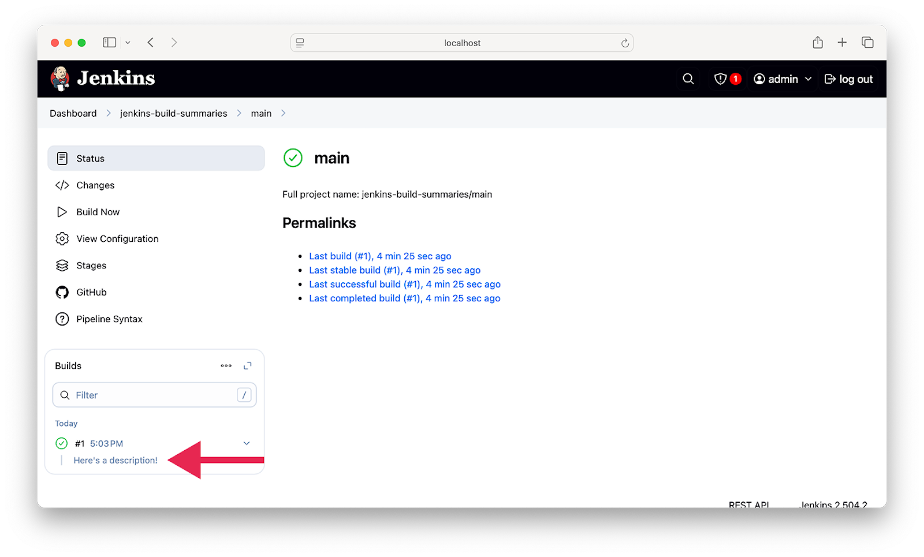The image size is (924, 557).
Task: Click the Pipeline Syntax help icon
Action: (62, 319)
